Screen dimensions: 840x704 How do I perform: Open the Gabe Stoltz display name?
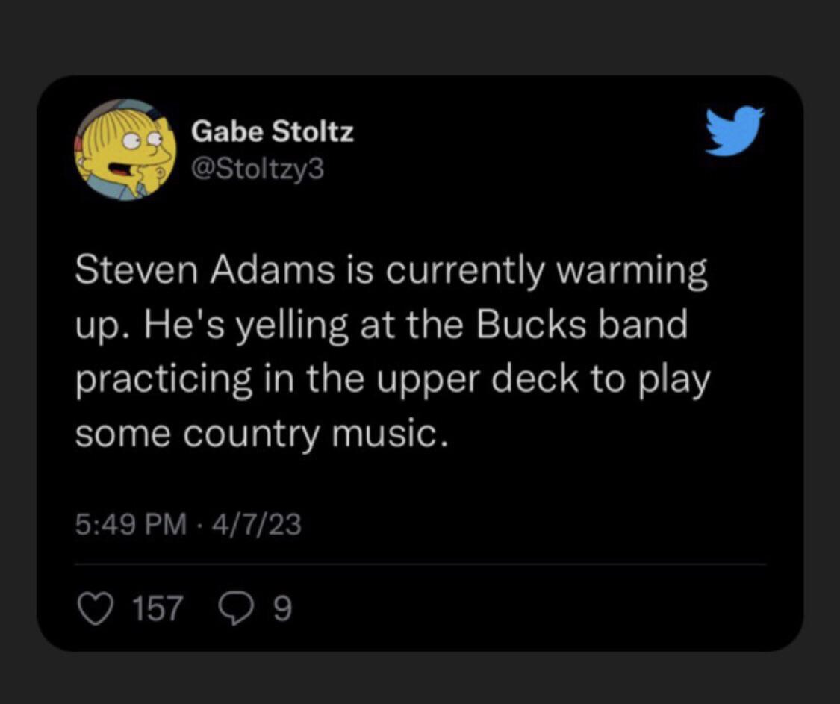coord(273,133)
